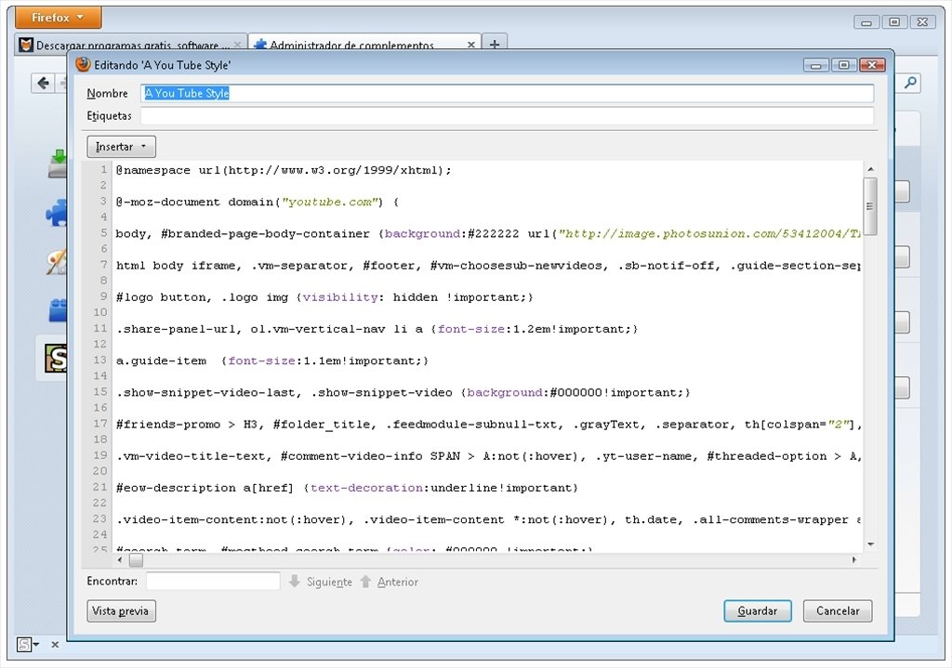The height and width of the screenshot is (668, 952).
Task: Click the 'a.guide-item' code line
Action: tap(272, 361)
